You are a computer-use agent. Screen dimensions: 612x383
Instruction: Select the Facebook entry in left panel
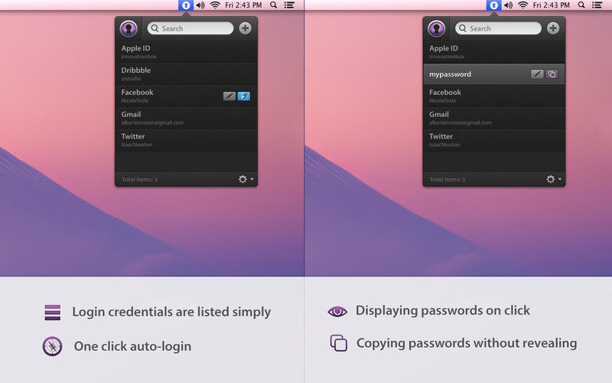186,97
